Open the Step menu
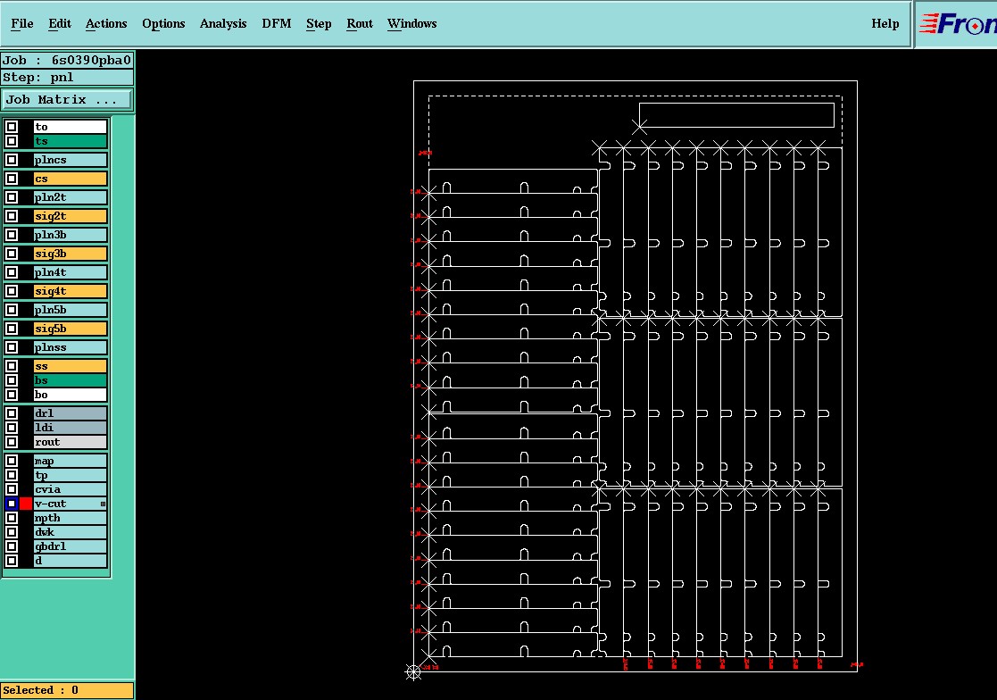 click(x=319, y=23)
